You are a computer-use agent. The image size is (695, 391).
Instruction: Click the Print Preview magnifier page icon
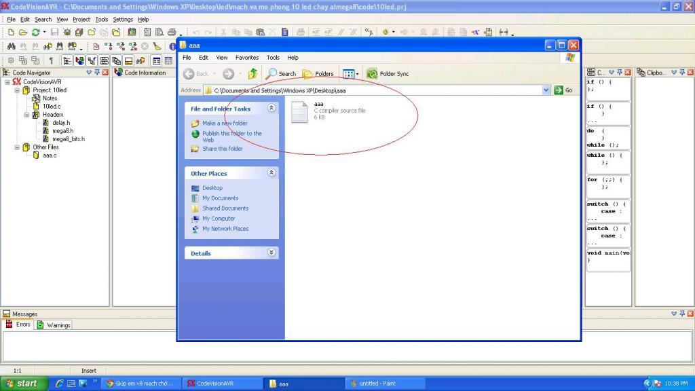(159, 32)
